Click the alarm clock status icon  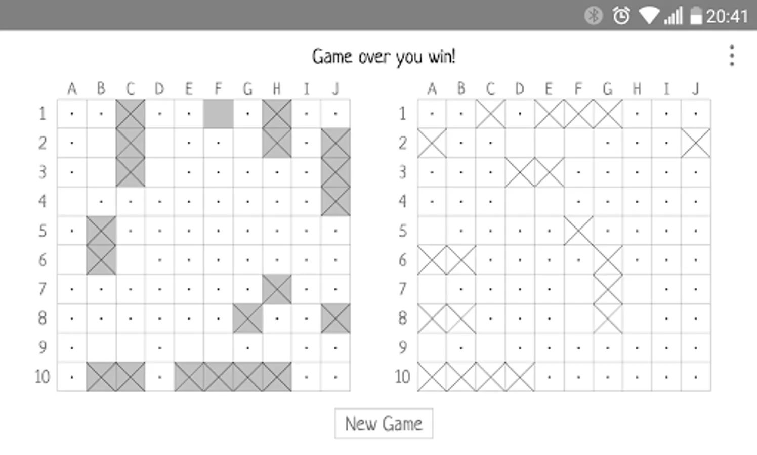pos(620,16)
